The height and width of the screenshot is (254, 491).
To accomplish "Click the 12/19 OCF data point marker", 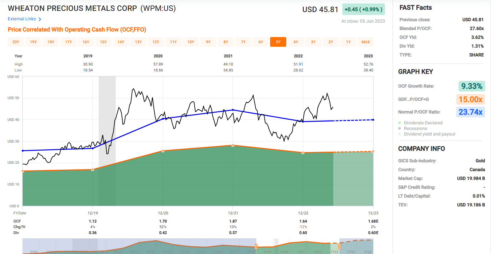I will (x=93, y=170).
